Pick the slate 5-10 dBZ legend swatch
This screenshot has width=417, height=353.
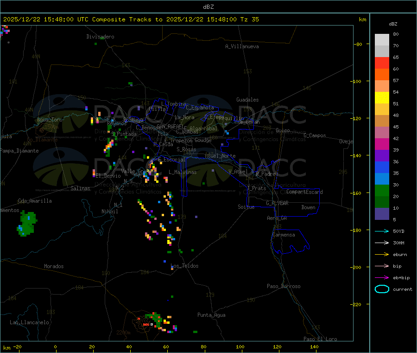tap(382, 214)
